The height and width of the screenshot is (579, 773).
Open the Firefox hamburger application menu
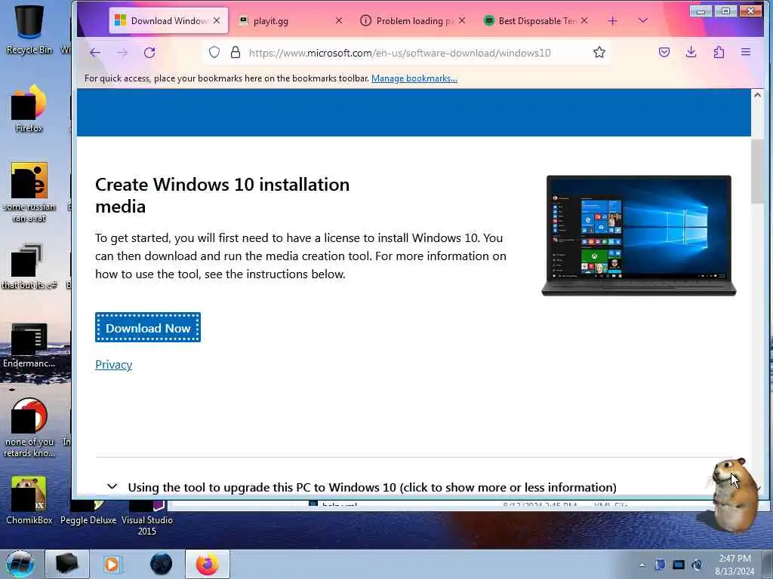click(745, 52)
